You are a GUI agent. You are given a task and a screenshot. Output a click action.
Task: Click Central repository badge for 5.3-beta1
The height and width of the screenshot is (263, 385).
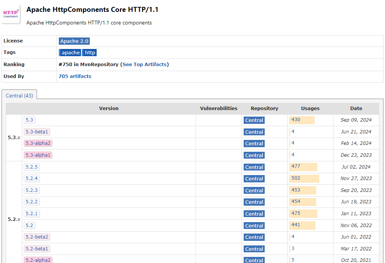point(254,132)
